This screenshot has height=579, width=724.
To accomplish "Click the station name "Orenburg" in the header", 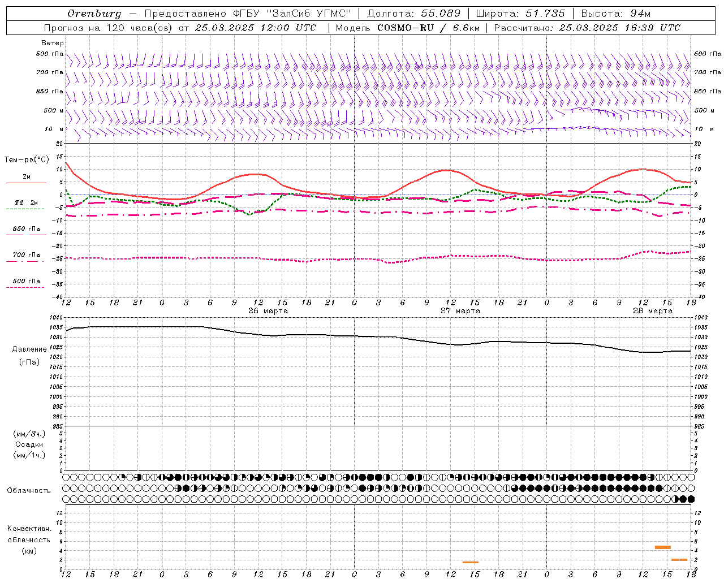I will 94,14.
